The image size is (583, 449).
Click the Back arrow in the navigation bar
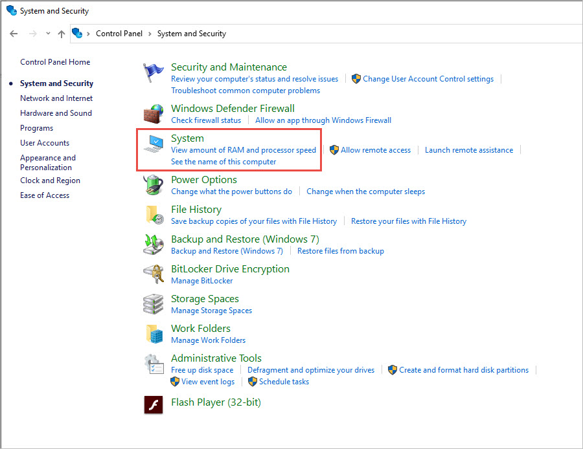click(14, 34)
